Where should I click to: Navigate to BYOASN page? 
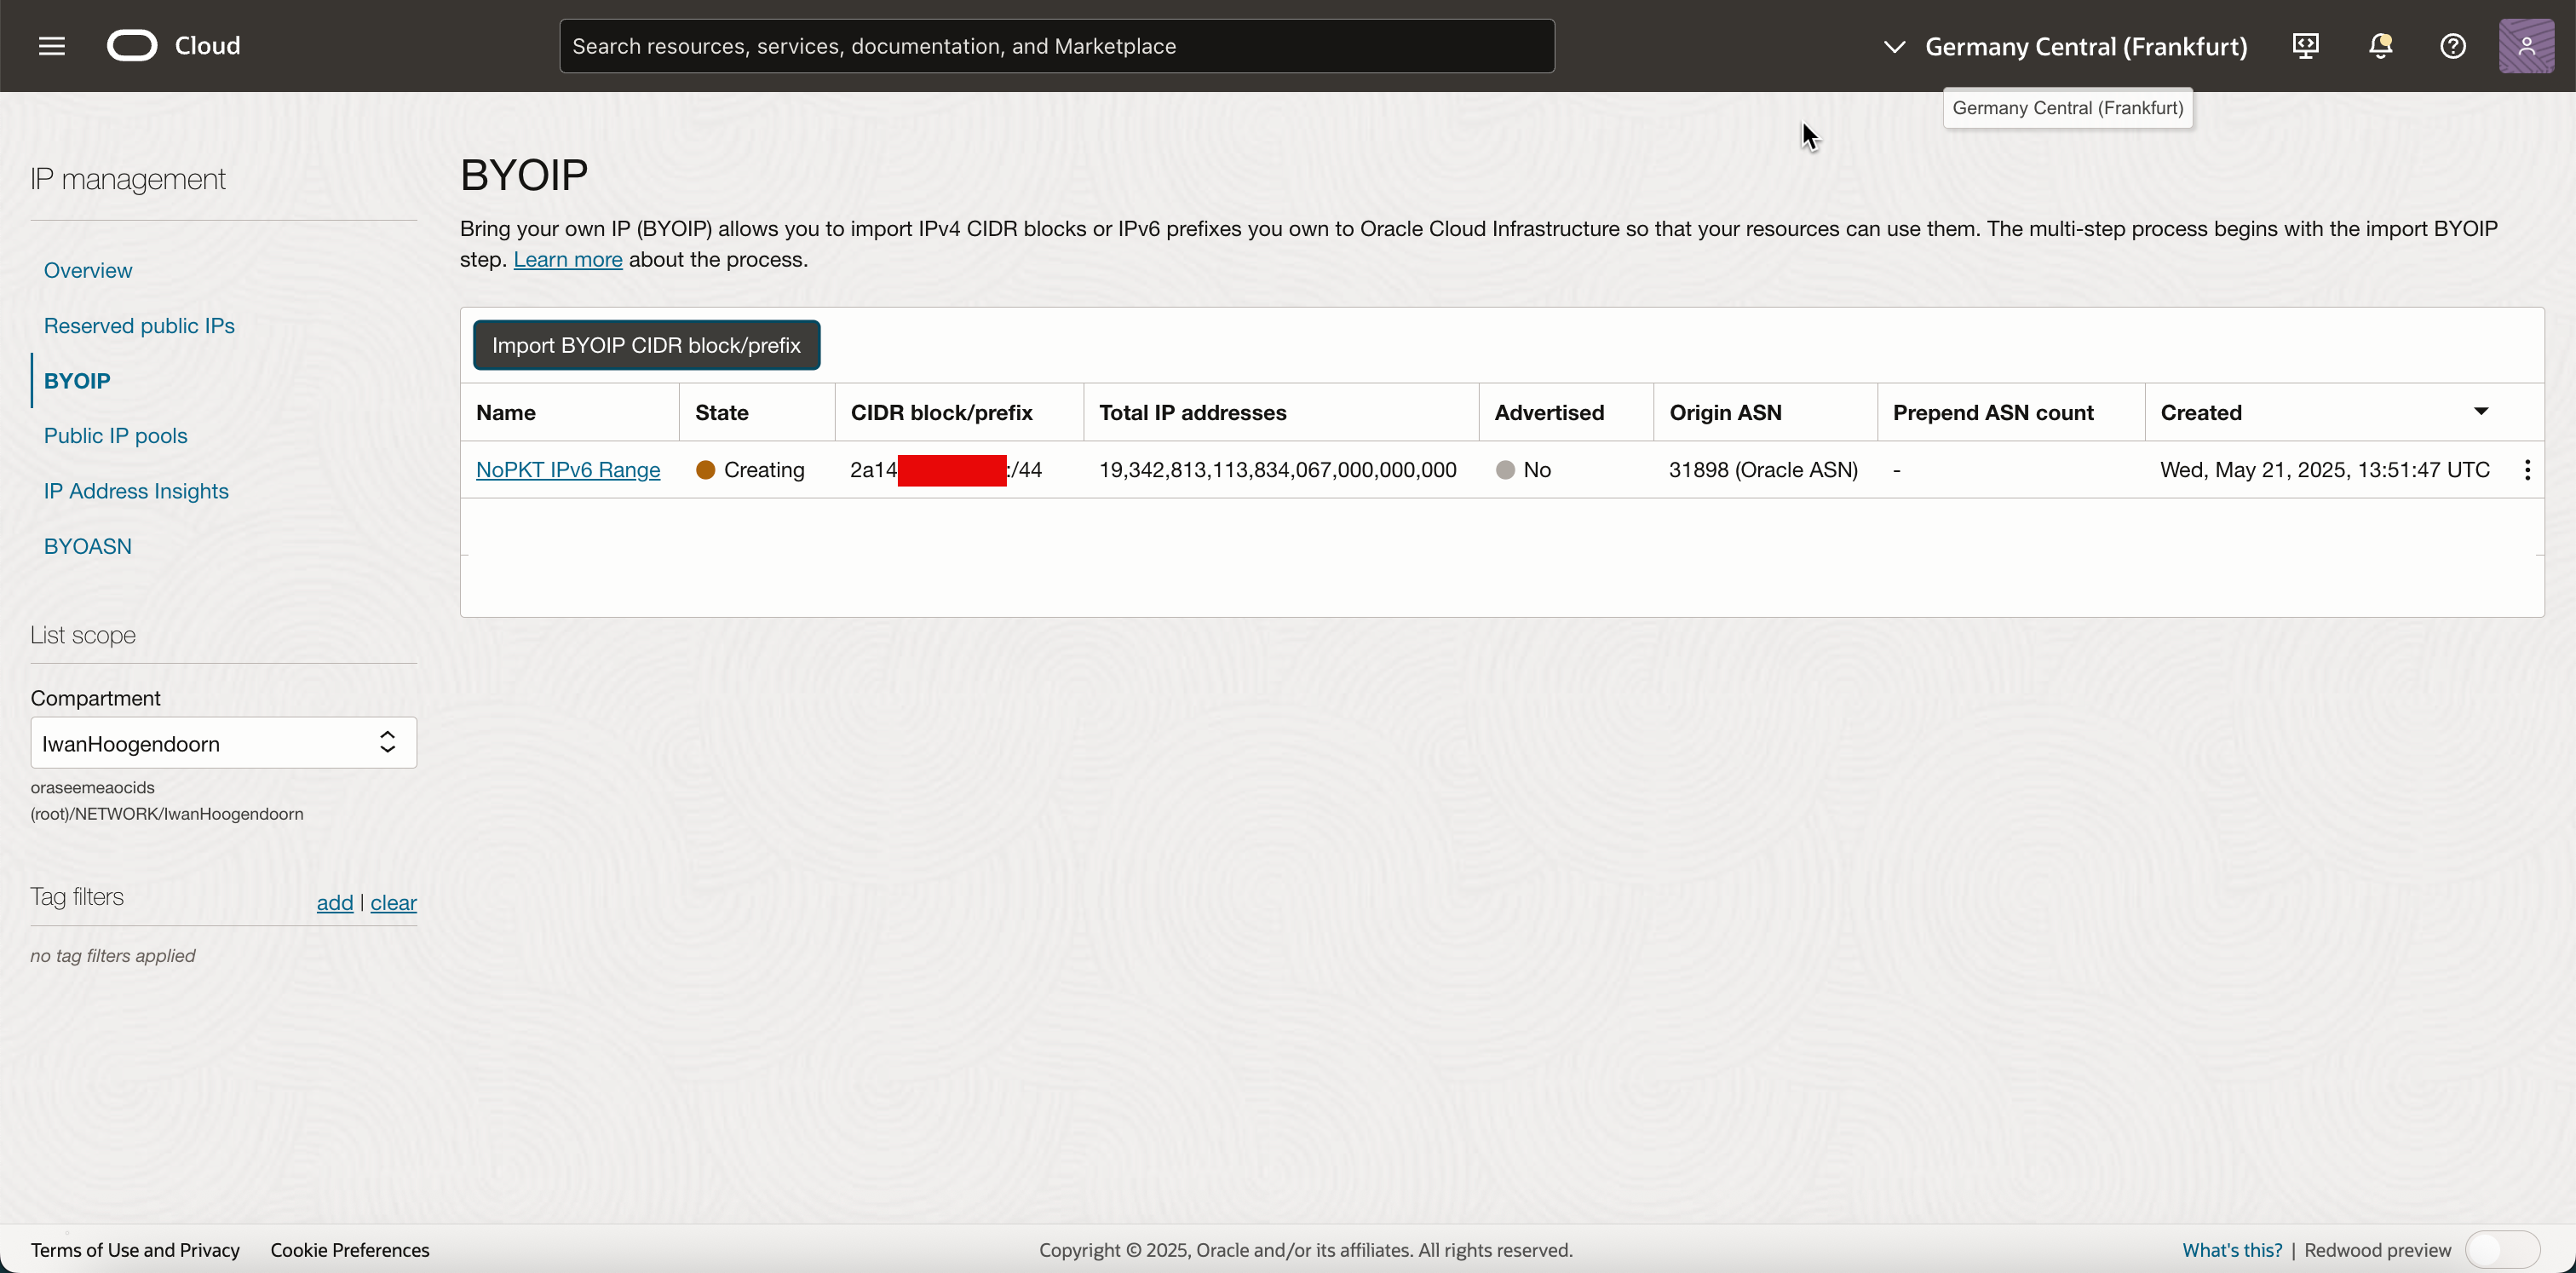tap(88, 546)
